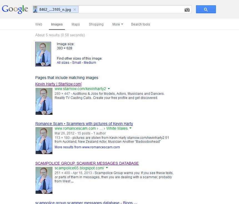Open the Shopping tab
This screenshot has width=239, height=204.
tap(96, 24)
